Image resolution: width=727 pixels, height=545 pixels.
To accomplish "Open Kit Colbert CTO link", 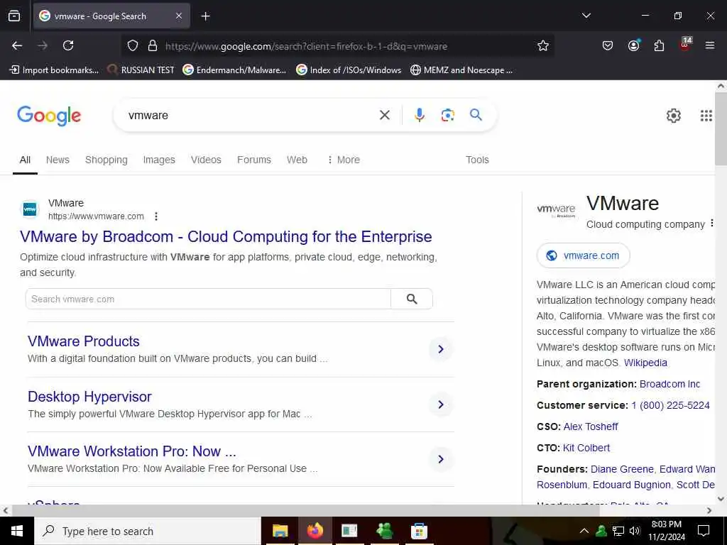I will (x=586, y=448).
